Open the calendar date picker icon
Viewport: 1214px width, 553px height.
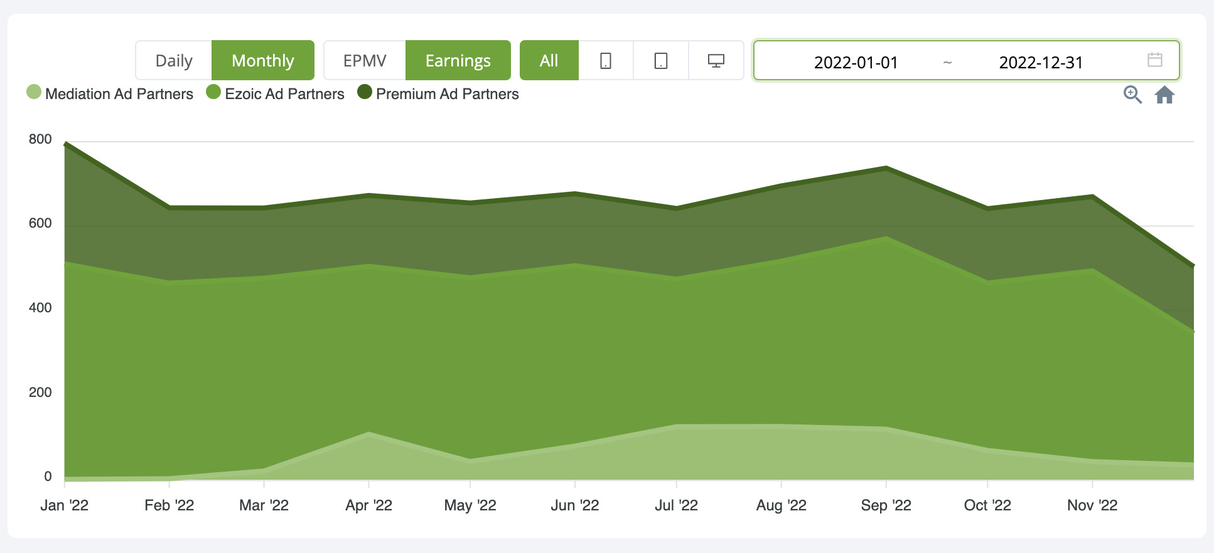[x=1155, y=60]
